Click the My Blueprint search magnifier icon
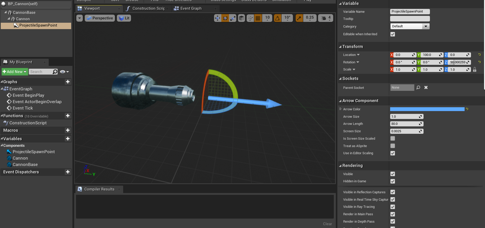Viewport: 485px width, 228px height. 55,72
